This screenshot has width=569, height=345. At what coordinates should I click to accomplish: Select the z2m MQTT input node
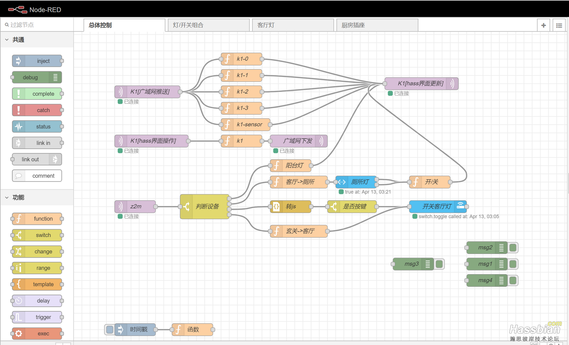click(x=135, y=206)
